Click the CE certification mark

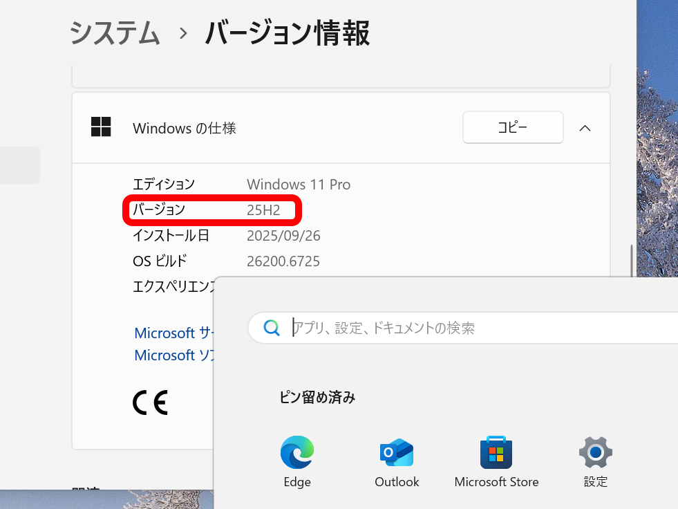click(x=150, y=402)
